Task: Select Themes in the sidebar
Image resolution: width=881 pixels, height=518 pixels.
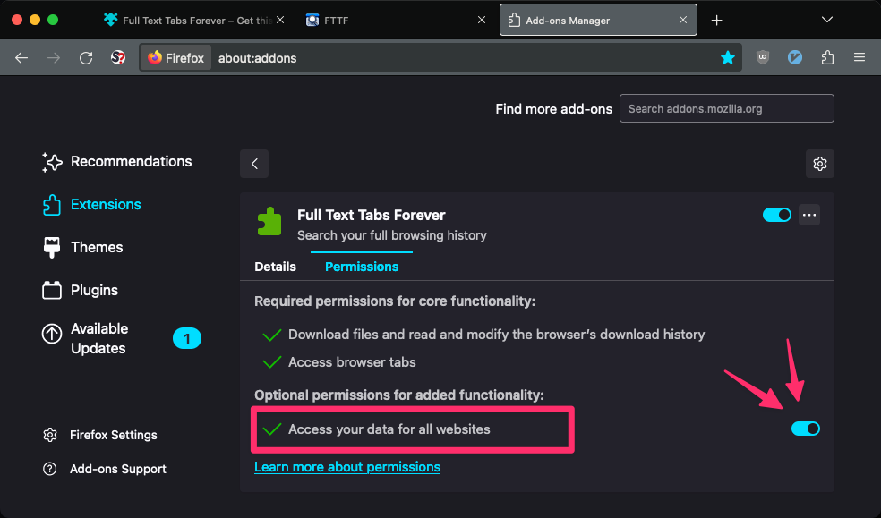Action: (x=97, y=247)
